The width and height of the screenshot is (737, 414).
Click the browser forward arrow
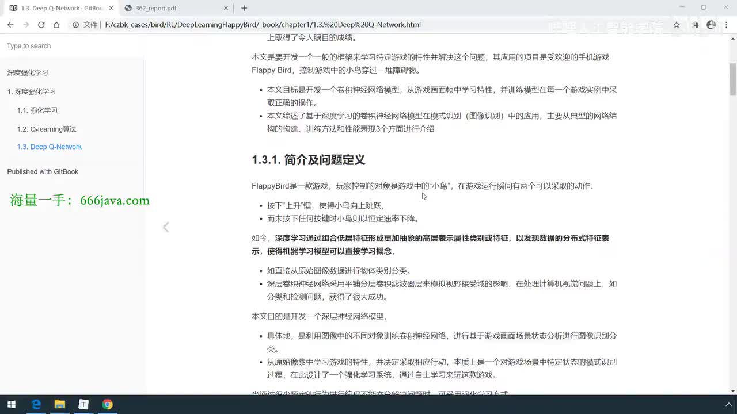pyautogui.click(x=26, y=25)
